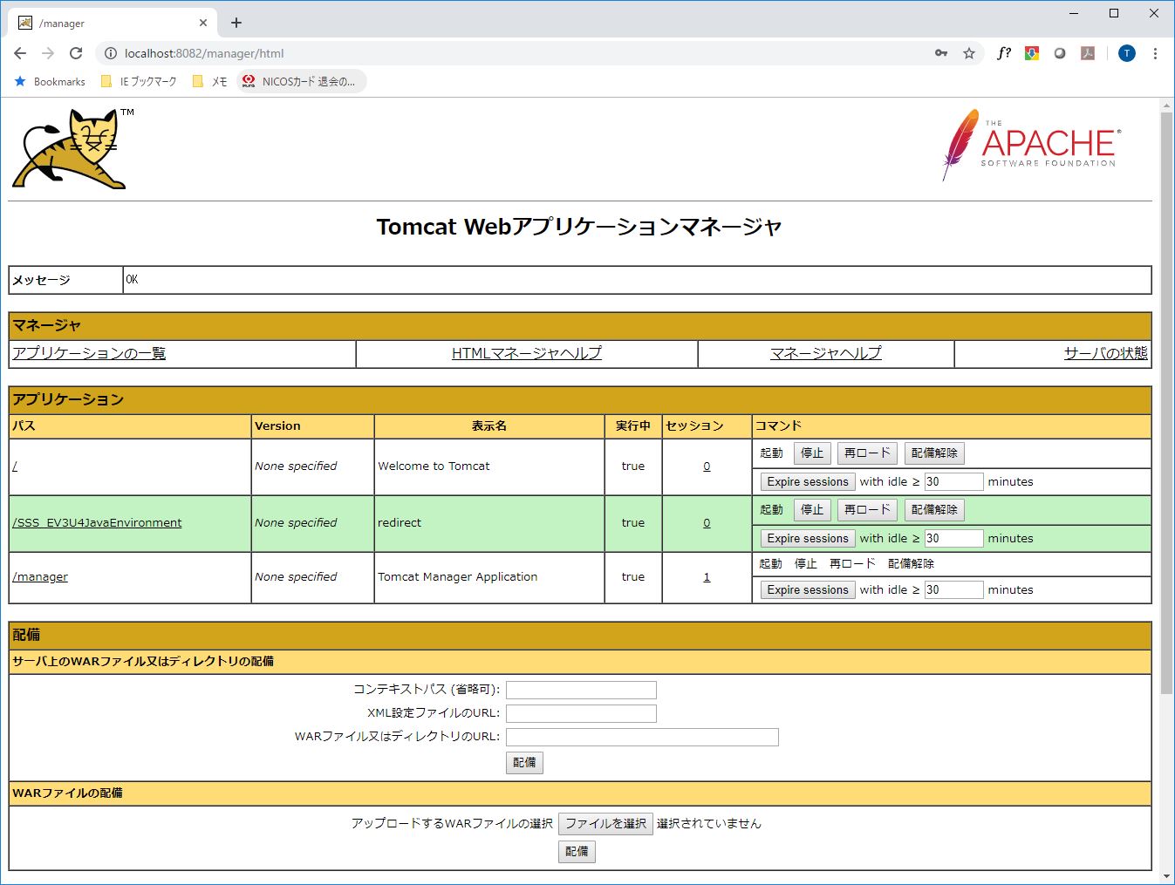The image size is (1175, 885).
Task: Open the user profile avatar T
Action: (x=1127, y=53)
